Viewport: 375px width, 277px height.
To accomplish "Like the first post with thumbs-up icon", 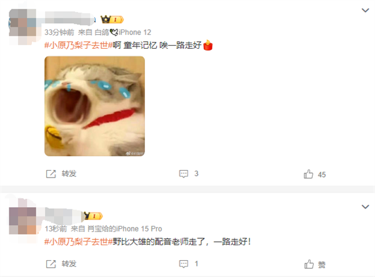I will (308, 174).
